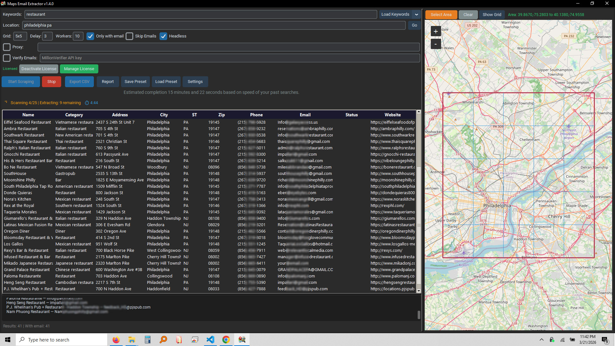Click Deactivate License
This screenshot has height=346, width=615.
(39, 69)
